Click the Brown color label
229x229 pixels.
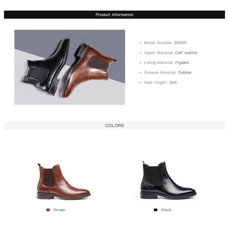(x=60, y=210)
